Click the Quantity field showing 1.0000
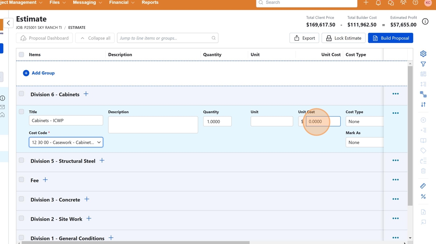The width and height of the screenshot is (436, 244). [x=217, y=122]
